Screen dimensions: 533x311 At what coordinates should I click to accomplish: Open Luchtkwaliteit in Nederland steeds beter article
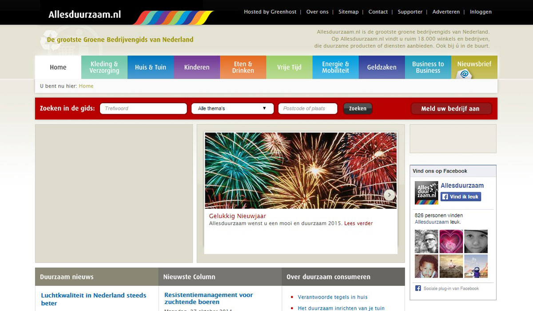(94, 299)
